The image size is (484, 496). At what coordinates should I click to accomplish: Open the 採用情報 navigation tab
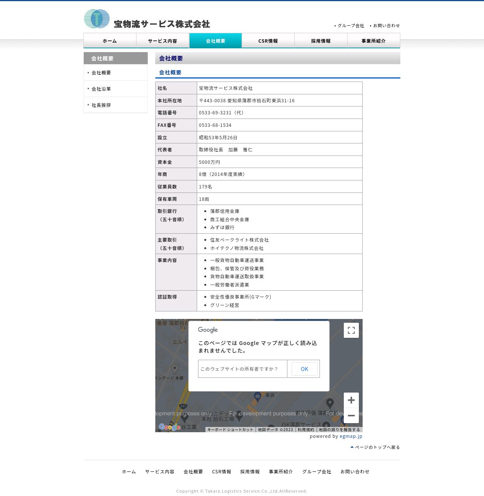(321, 41)
